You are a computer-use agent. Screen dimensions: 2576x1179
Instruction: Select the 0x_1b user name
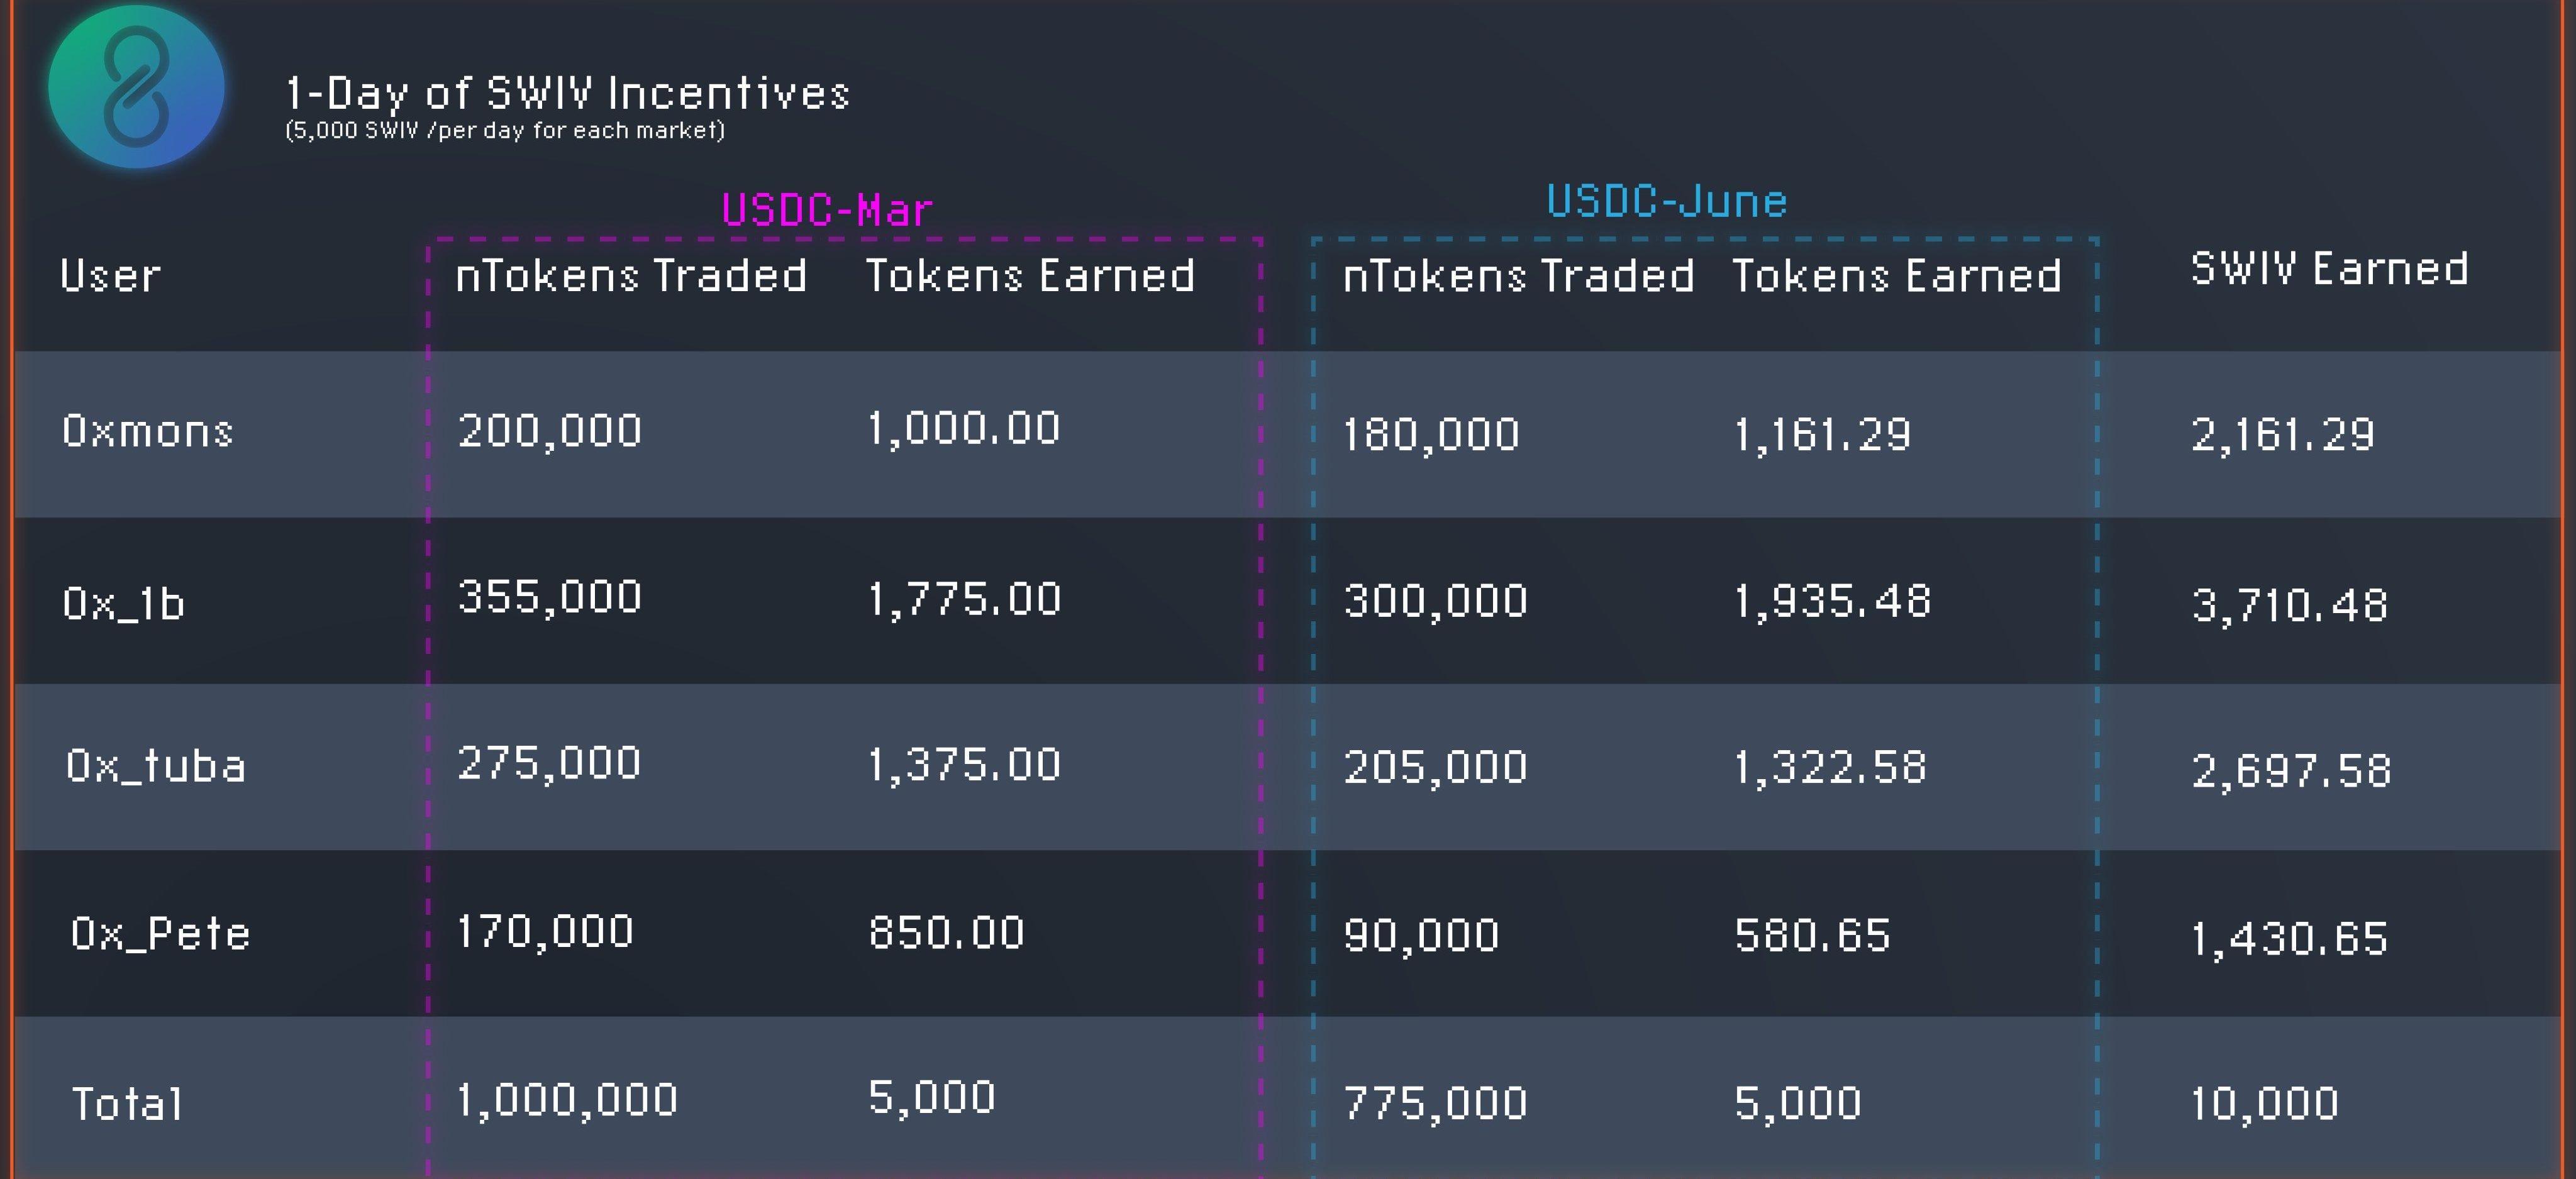point(124,603)
